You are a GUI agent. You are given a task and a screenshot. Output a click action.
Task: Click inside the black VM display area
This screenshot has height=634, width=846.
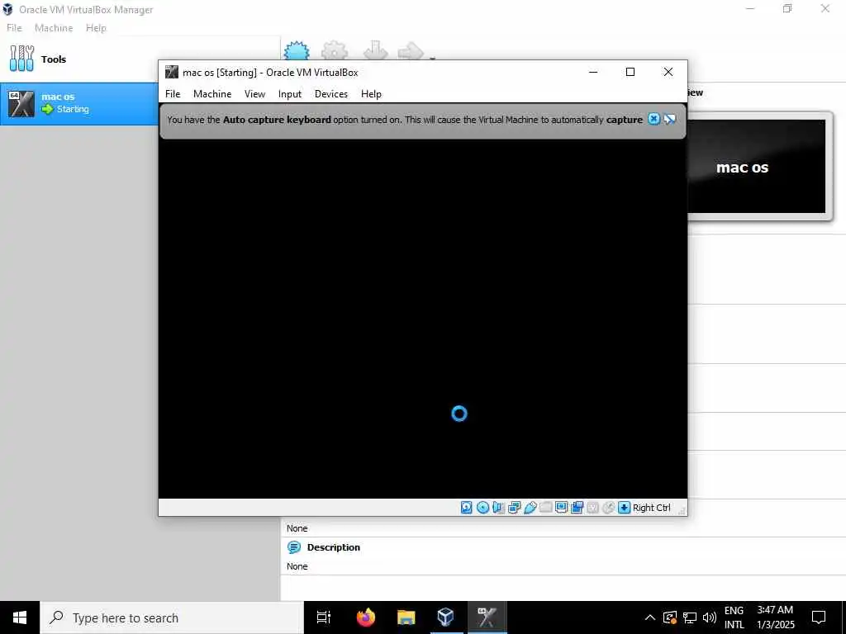(422, 318)
